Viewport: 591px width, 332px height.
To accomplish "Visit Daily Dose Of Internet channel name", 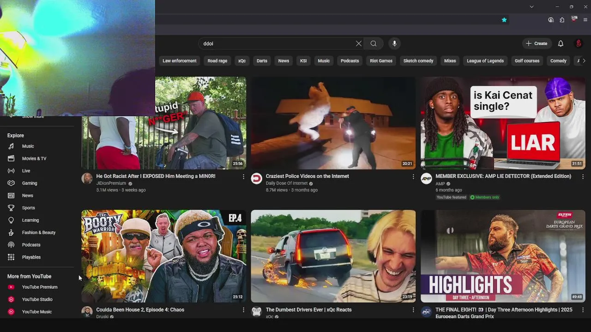I will point(286,183).
